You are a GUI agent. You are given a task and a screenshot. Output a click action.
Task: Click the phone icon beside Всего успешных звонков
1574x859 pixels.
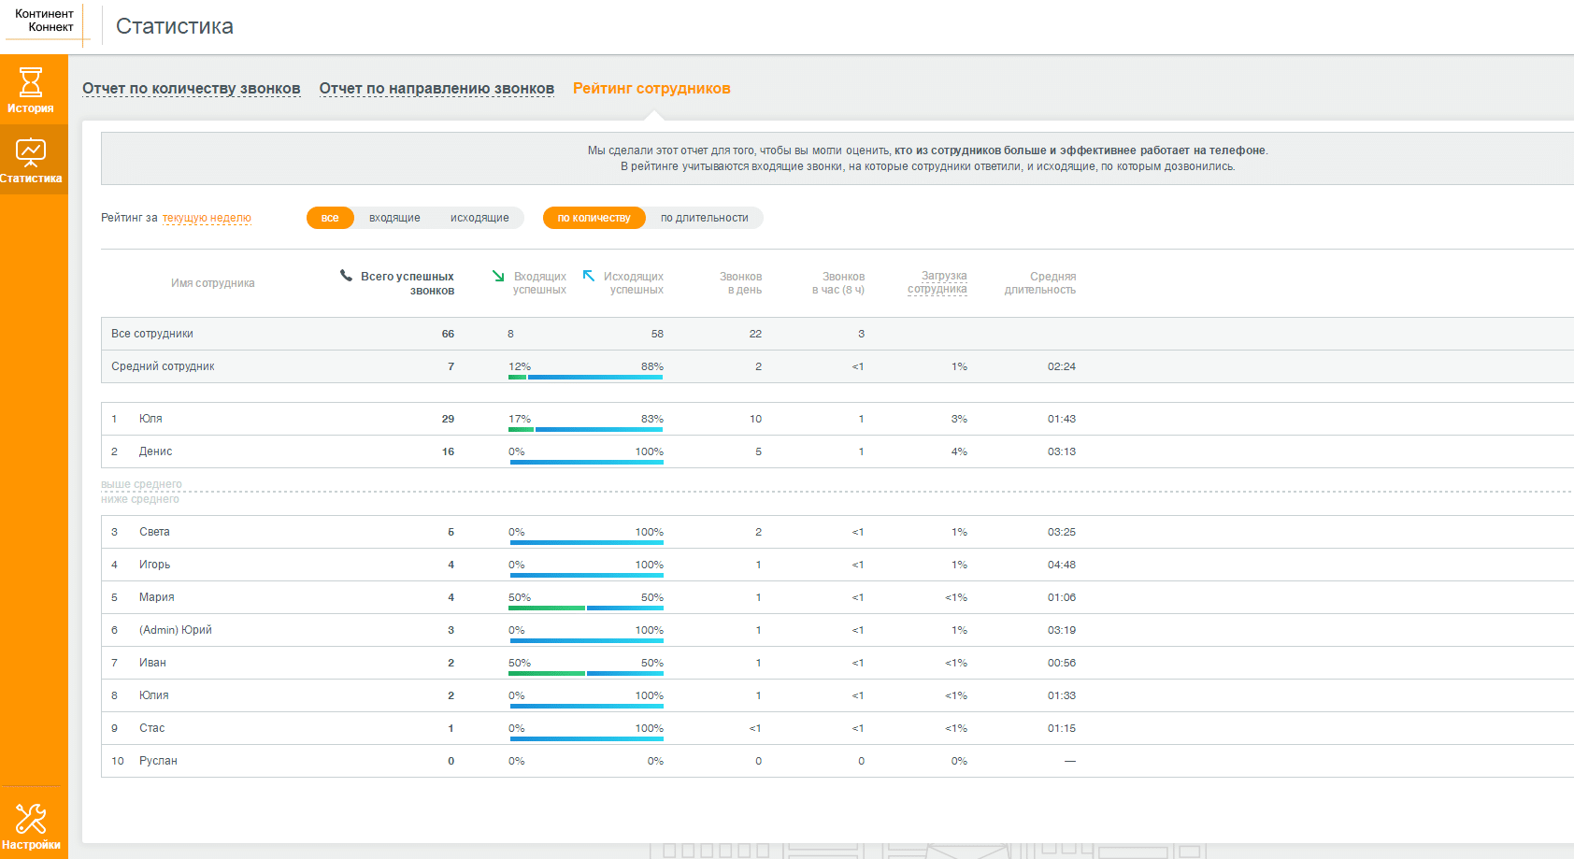coord(346,276)
